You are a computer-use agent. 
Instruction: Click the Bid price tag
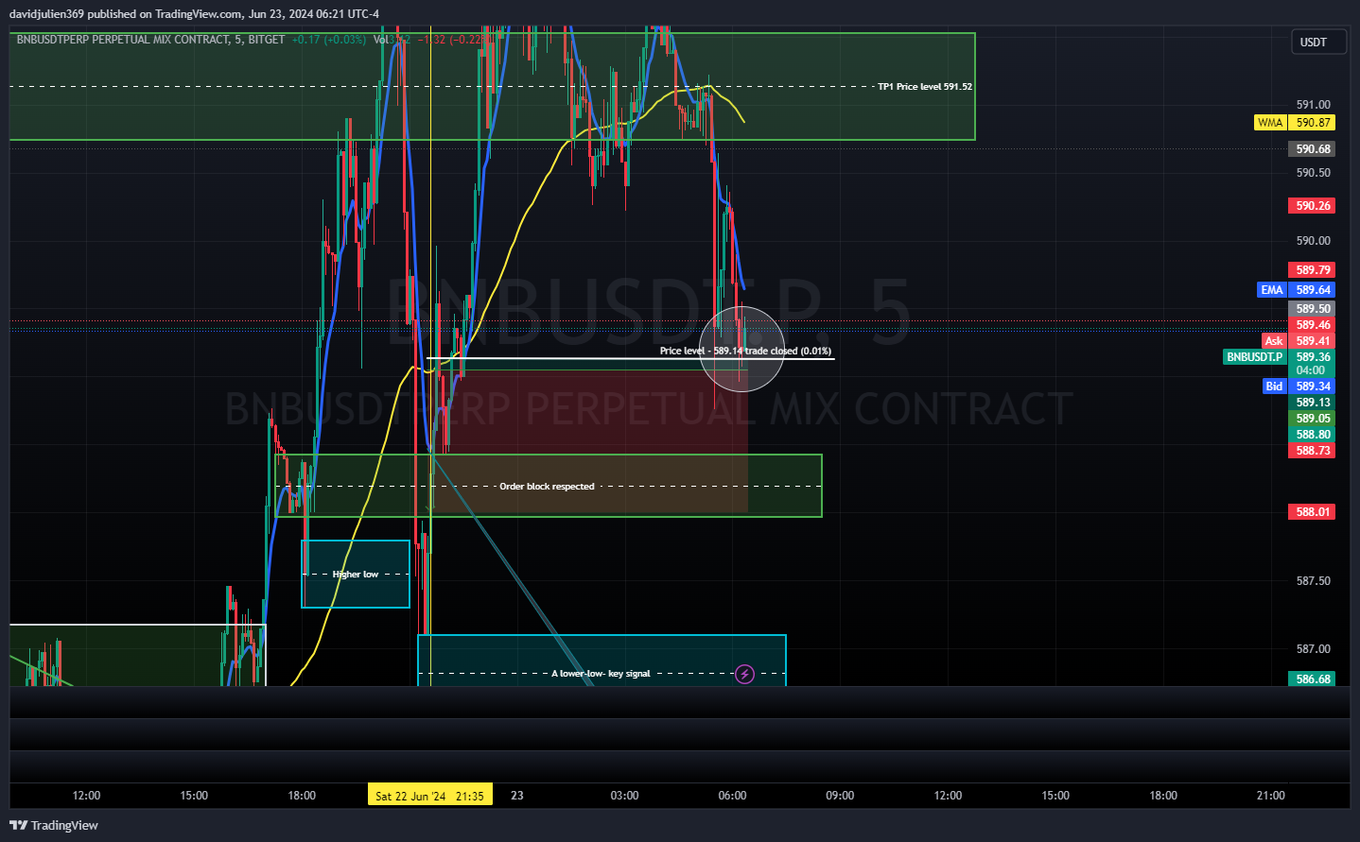click(x=1274, y=387)
